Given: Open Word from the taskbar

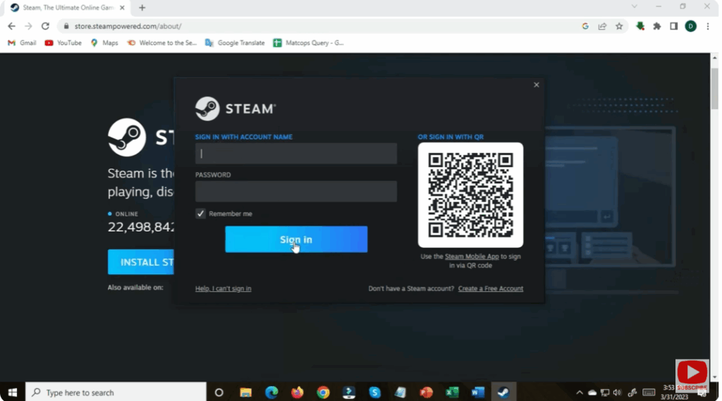Looking at the screenshot, I should (x=478, y=393).
